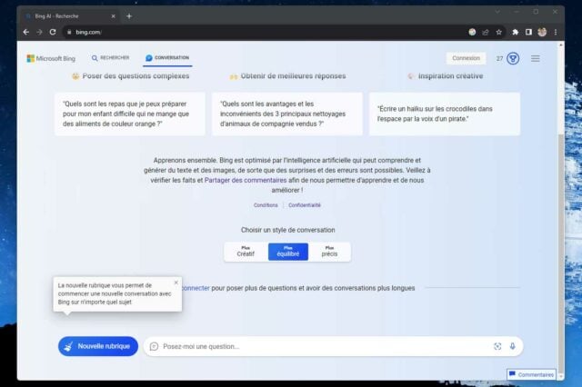The height and width of the screenshot is (387, 582).
Task: Open the Commentaires feedback button
Action: click(531, 374)
